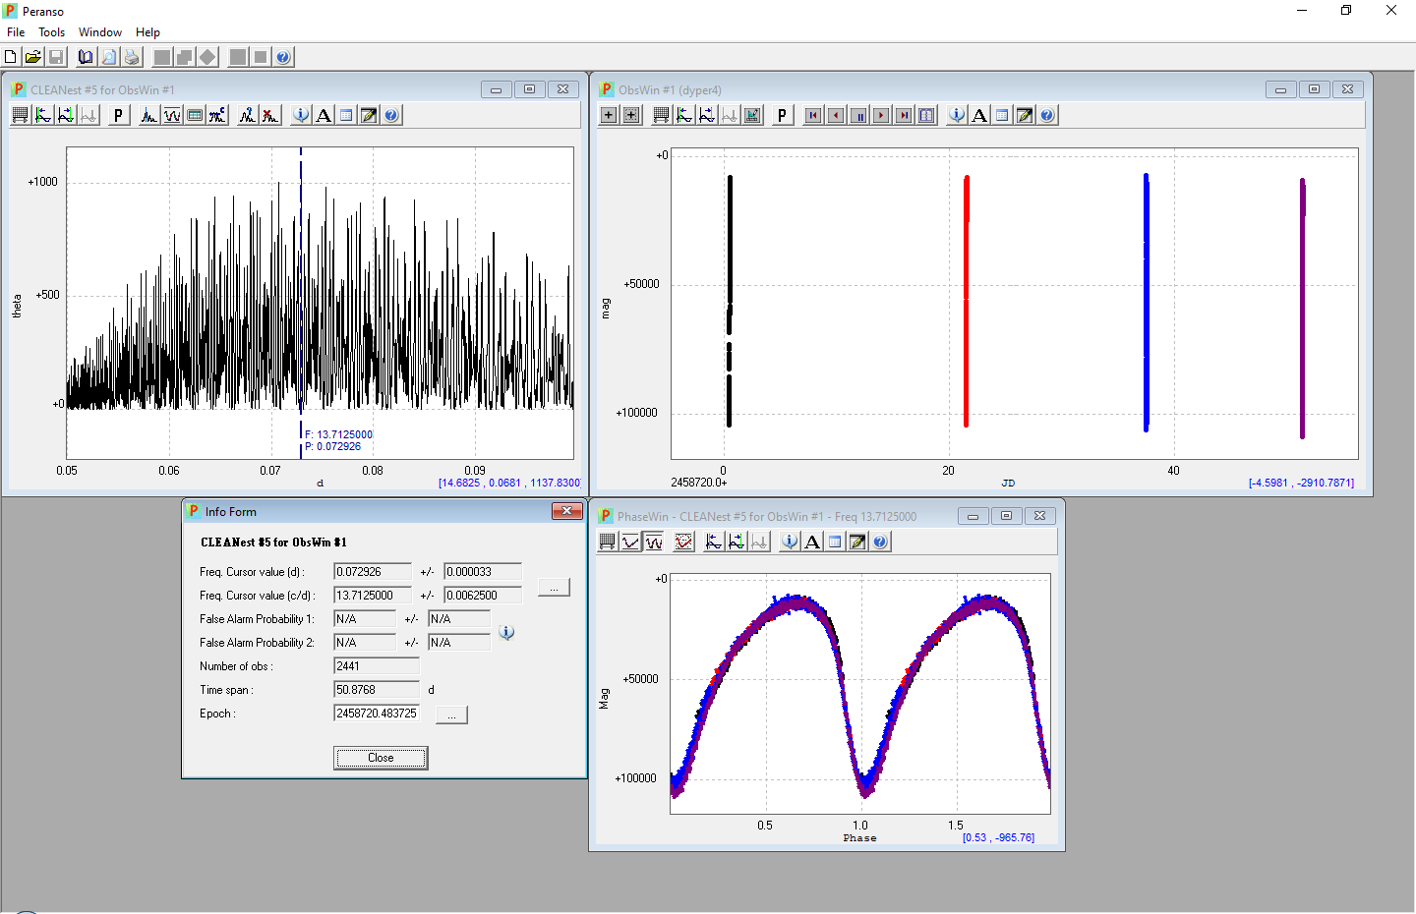Click the pencil notes icon in PhaseWin toolbar
This screenshot has width=1416, height=914.
857,542
